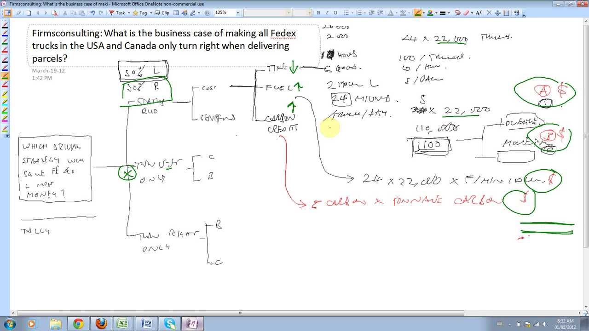Open the Tag dropdown arrow
589x331 pixels.
[x=151, y=13]
